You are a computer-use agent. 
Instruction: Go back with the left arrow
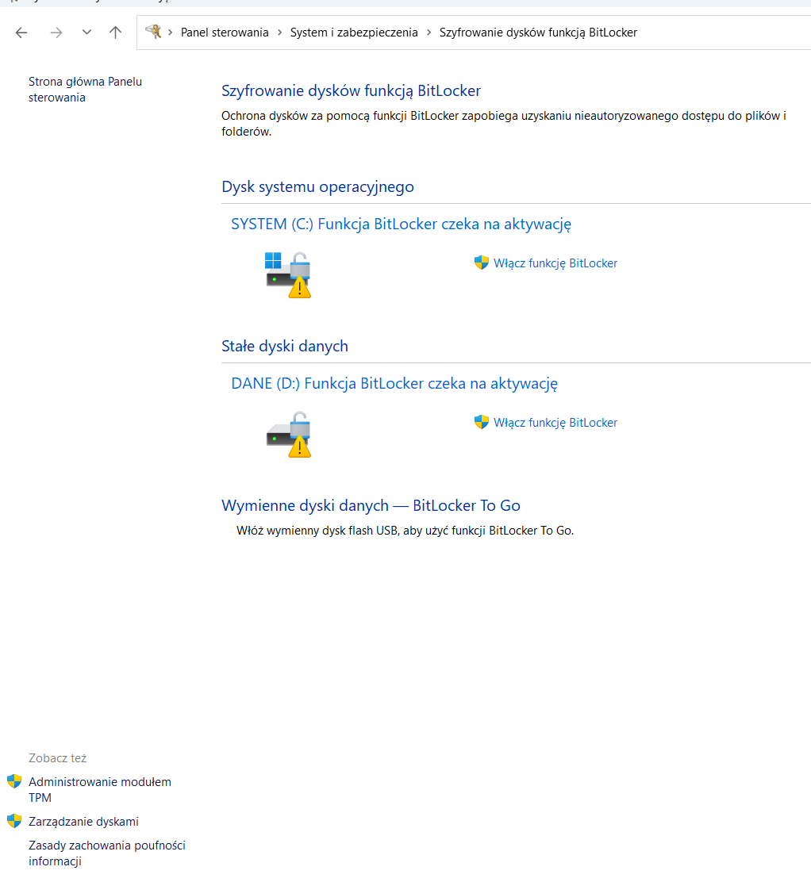pos(21,33)
